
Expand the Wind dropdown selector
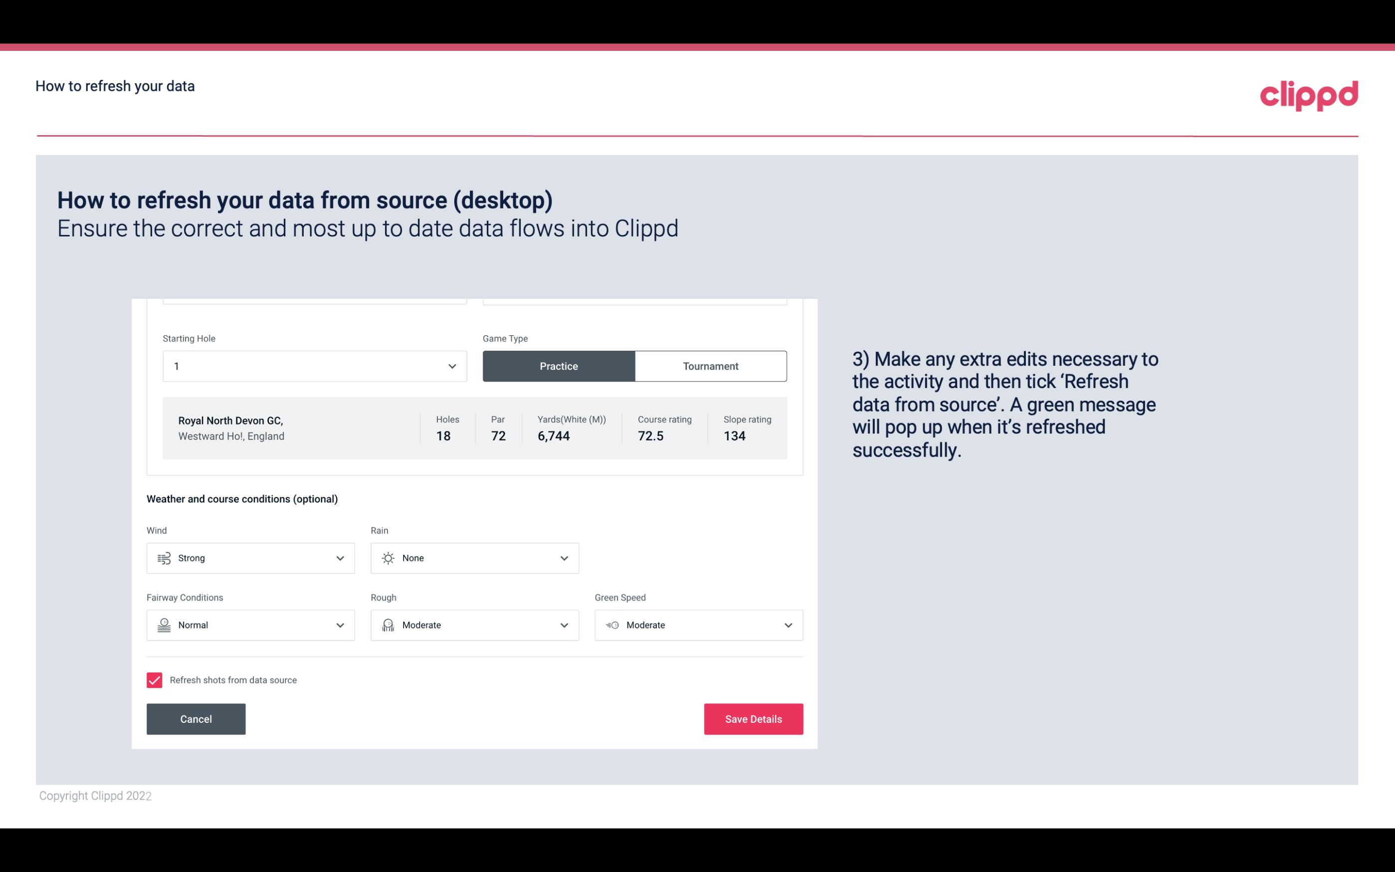point(340,558)
